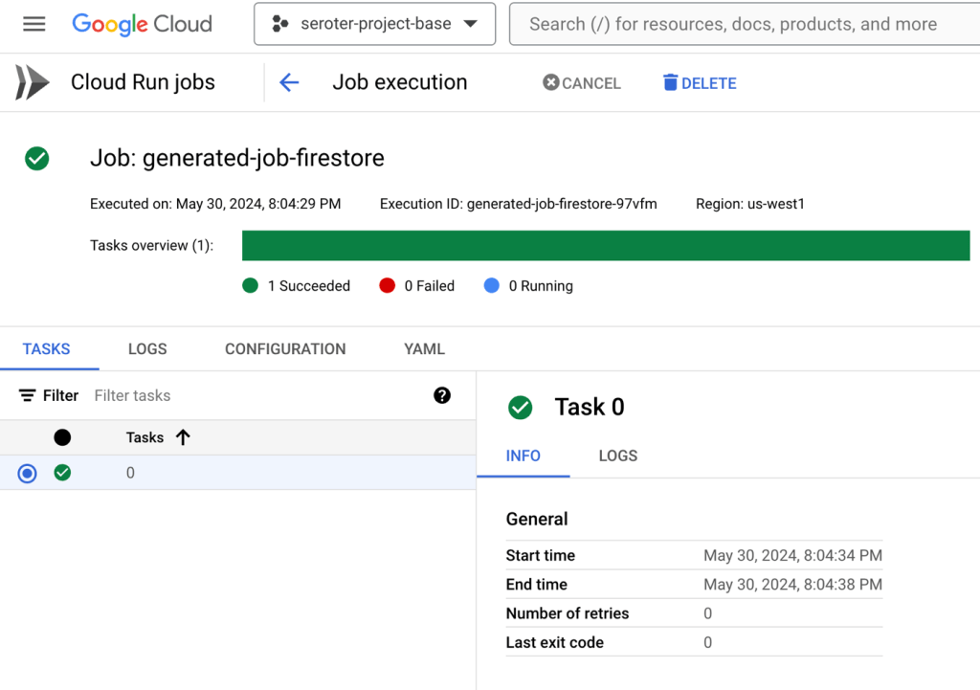
Task: Go back using the left arrow
Action: pos(289,83)
